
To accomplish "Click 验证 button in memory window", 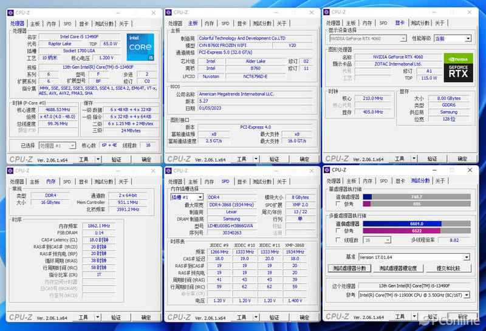I will click(116, 318).
